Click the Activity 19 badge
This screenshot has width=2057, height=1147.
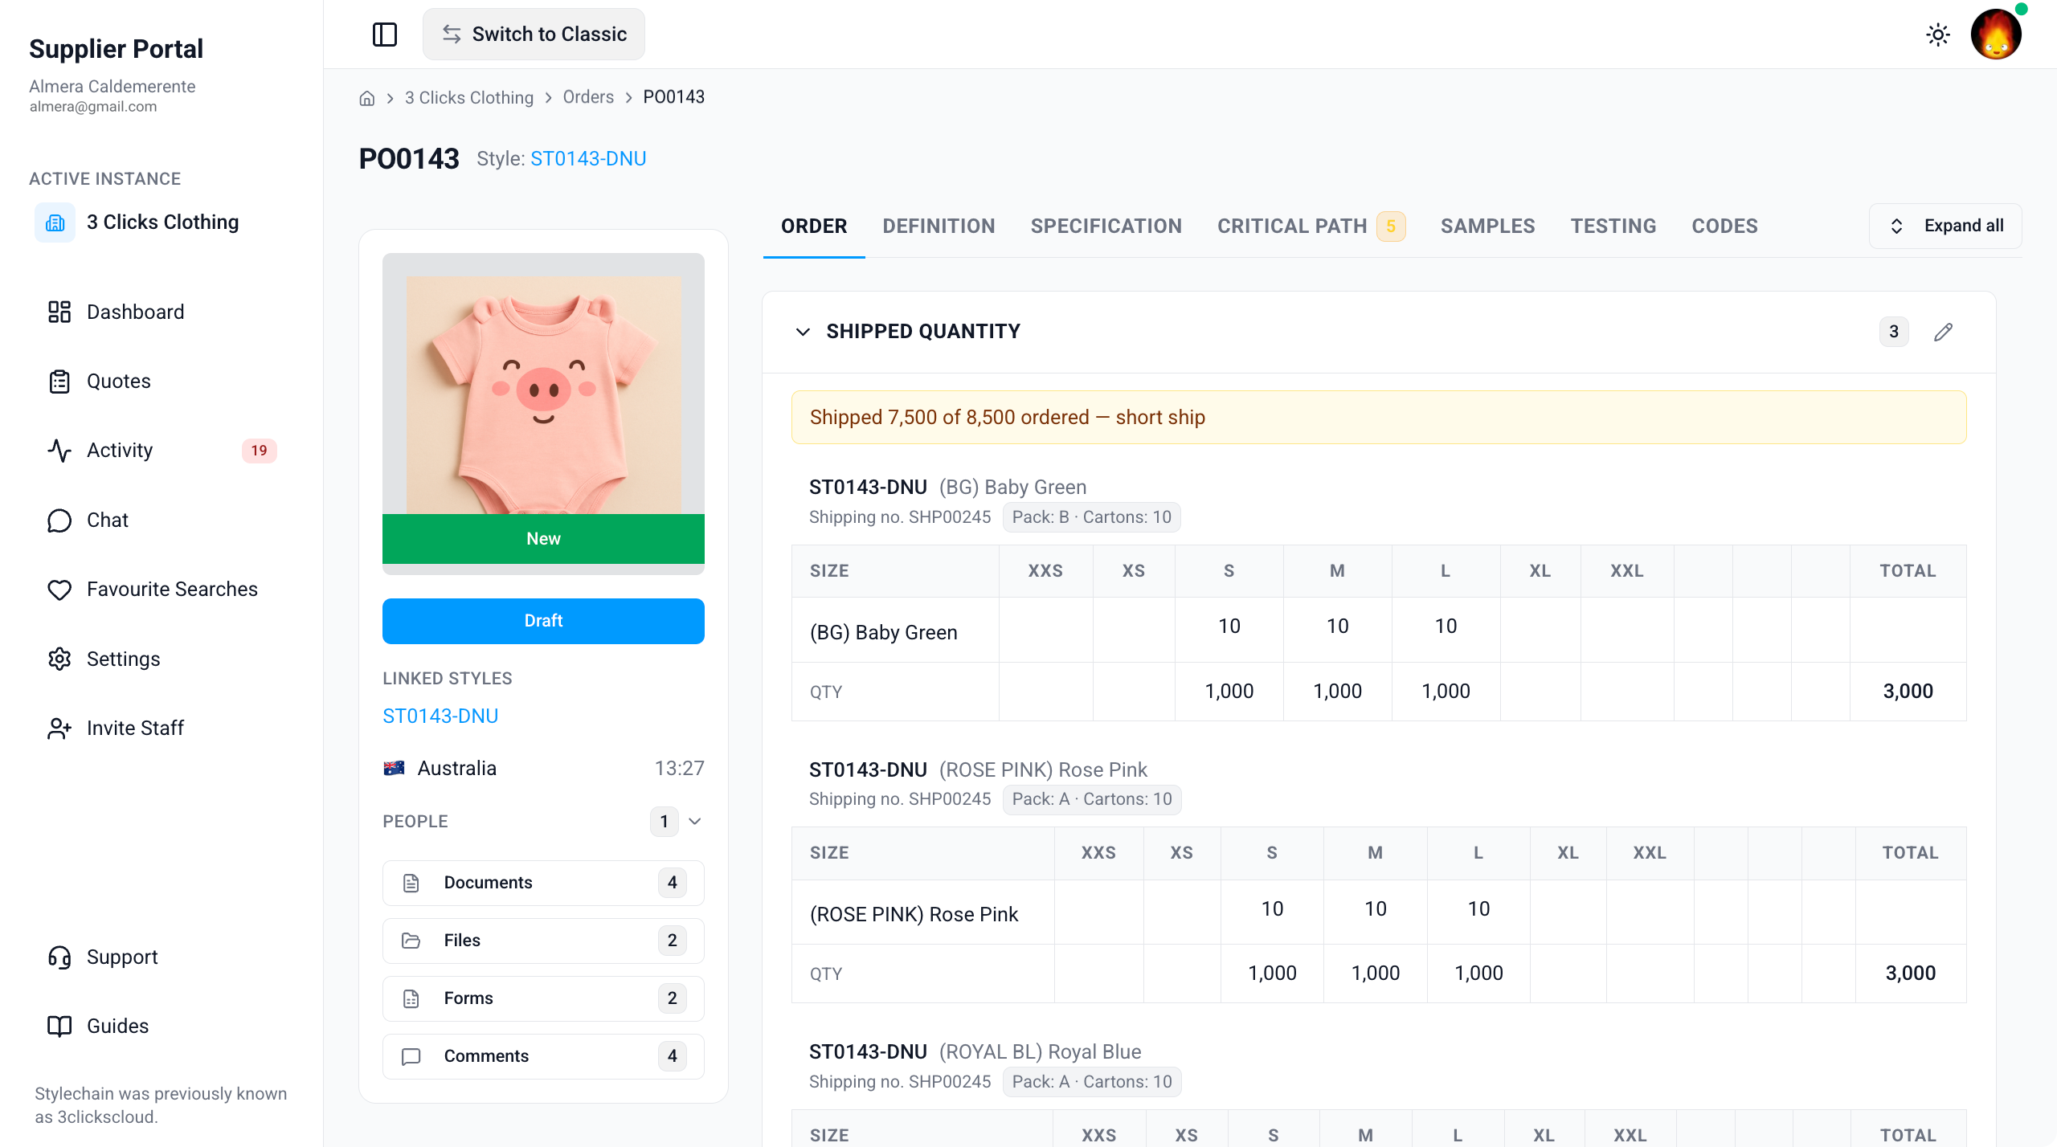[259, 451]
